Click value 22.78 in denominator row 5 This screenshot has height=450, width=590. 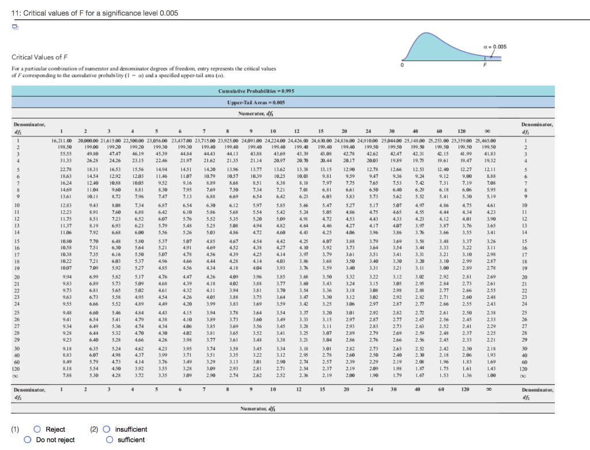coord(66,170)
